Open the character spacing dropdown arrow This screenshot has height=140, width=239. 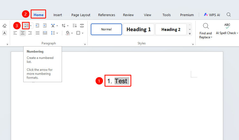point(57,26)
